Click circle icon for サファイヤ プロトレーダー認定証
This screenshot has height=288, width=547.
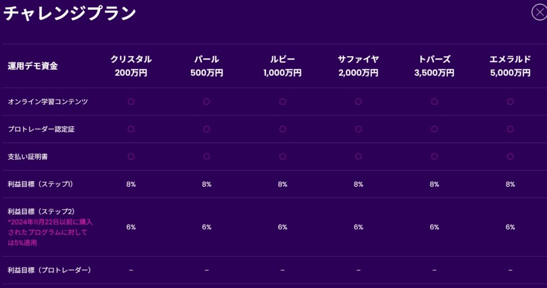point(358,129)
